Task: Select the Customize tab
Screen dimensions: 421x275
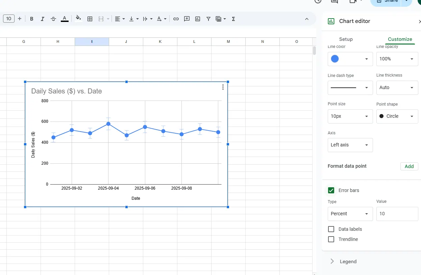Action: coord(400,39)
